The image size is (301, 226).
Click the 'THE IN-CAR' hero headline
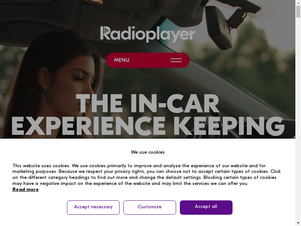[147, 104]
